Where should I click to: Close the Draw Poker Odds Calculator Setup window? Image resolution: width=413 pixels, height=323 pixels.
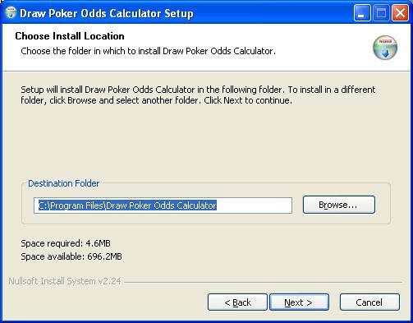(x=400, y=13)
